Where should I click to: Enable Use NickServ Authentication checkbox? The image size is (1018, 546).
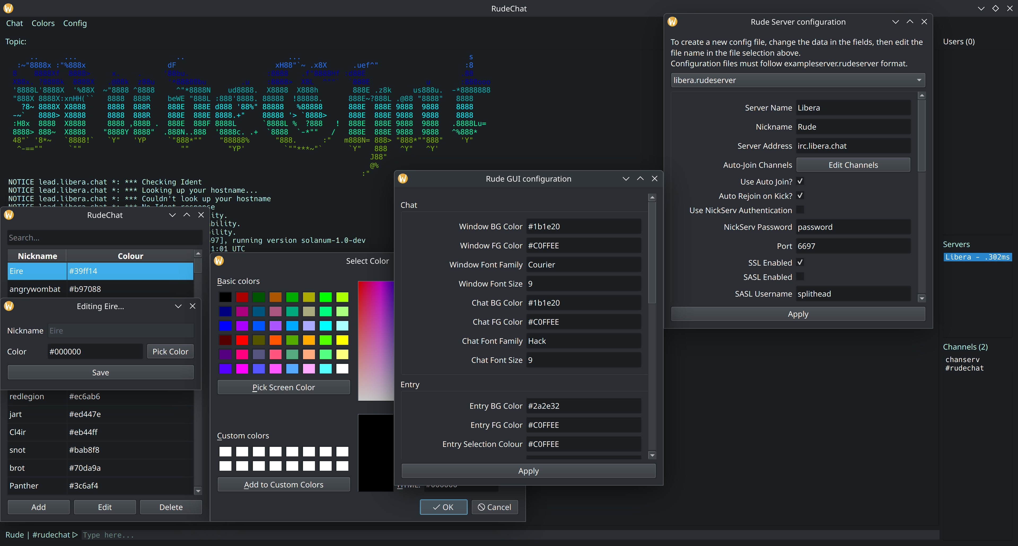800,210
